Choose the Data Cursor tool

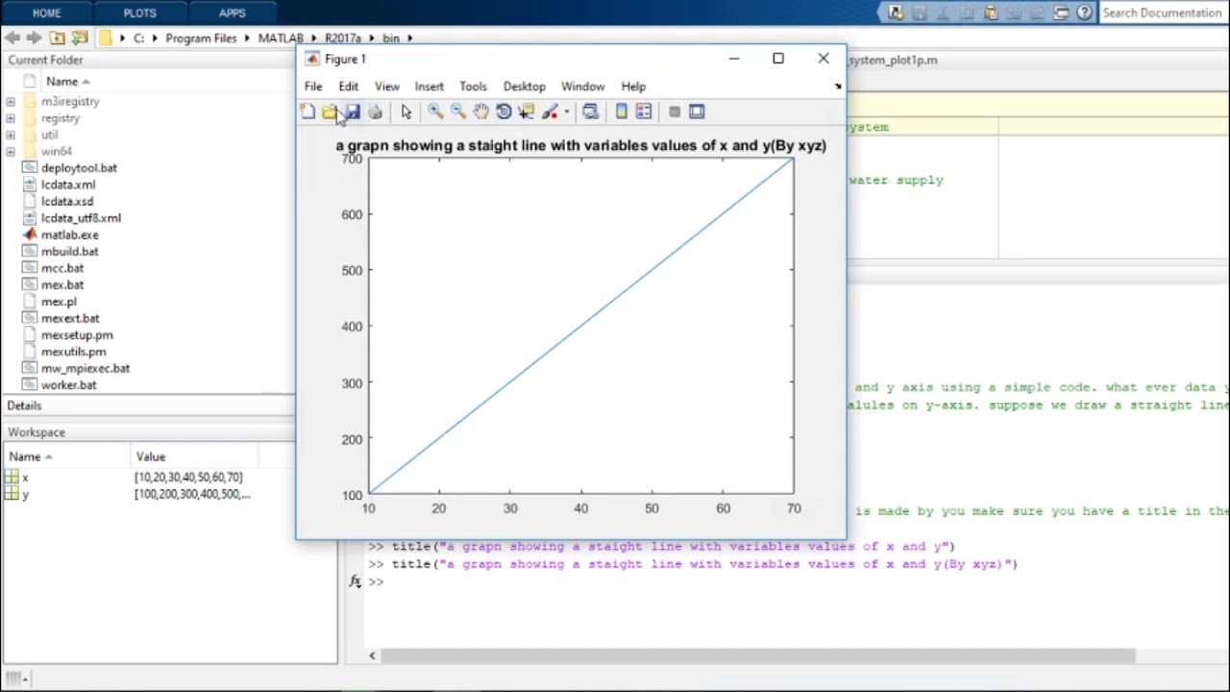[526, 112]
